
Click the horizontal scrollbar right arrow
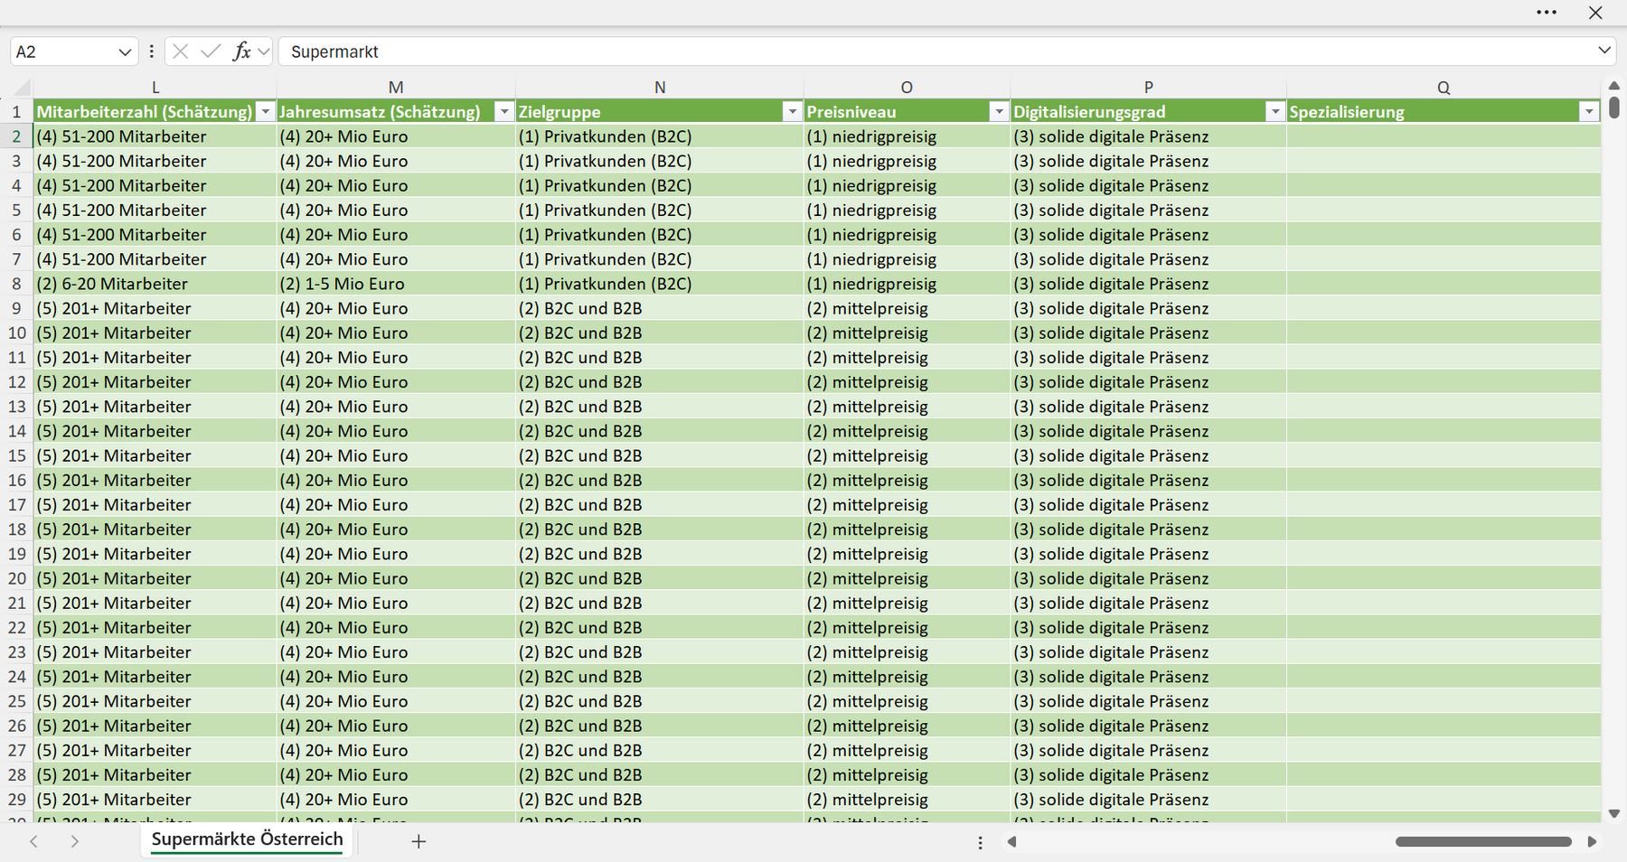pyautogui.click(x=1592, y=841)
